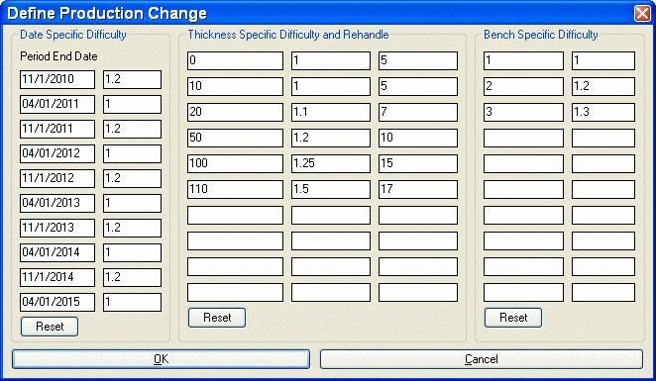The height and width of the screenshot is (381, 656).
Task: Select the thickness field containing 10
Action: point(235,86)
